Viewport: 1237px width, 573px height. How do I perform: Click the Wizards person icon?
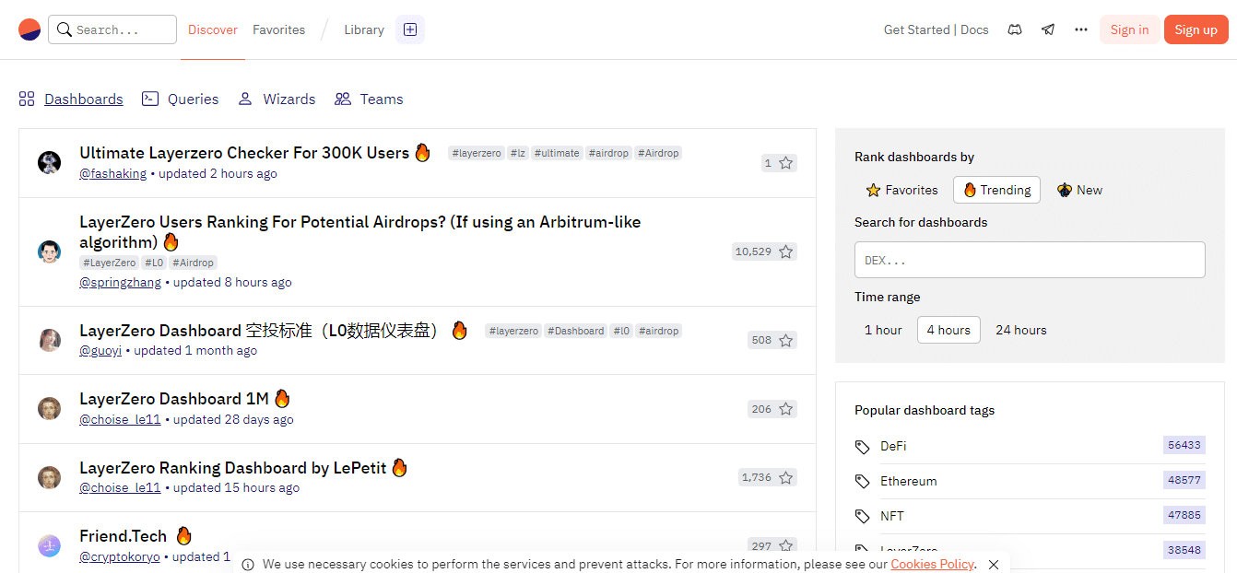[244, 98]
